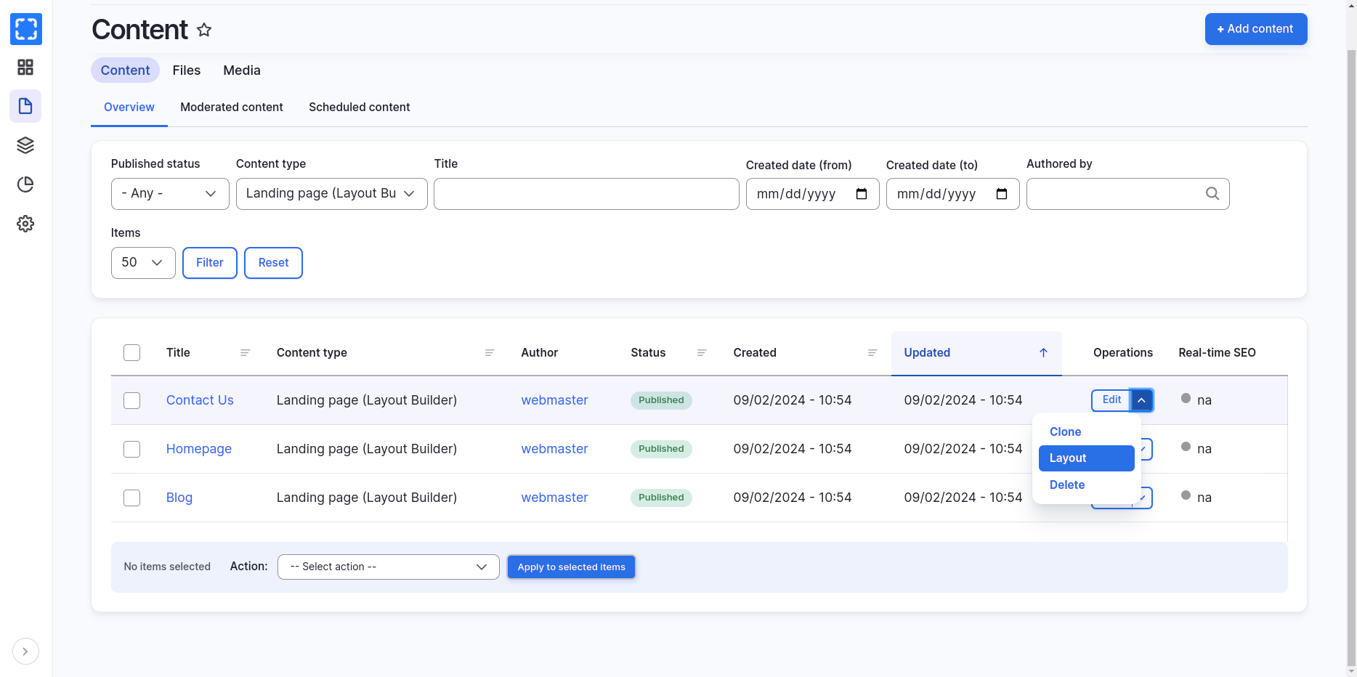Toggle the select-all checkbox in table header
The image size is (1357, 677).
[131, 353]
